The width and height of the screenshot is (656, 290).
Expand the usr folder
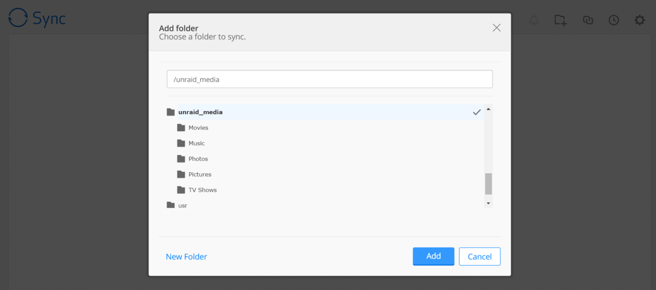click(x=171, y=205)
